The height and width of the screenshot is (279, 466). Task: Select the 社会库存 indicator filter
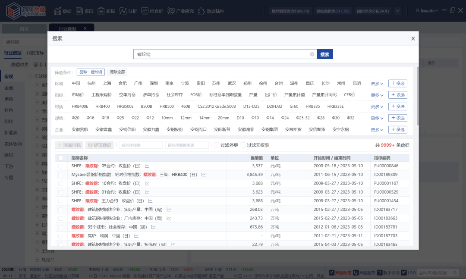tap(175, 95)
